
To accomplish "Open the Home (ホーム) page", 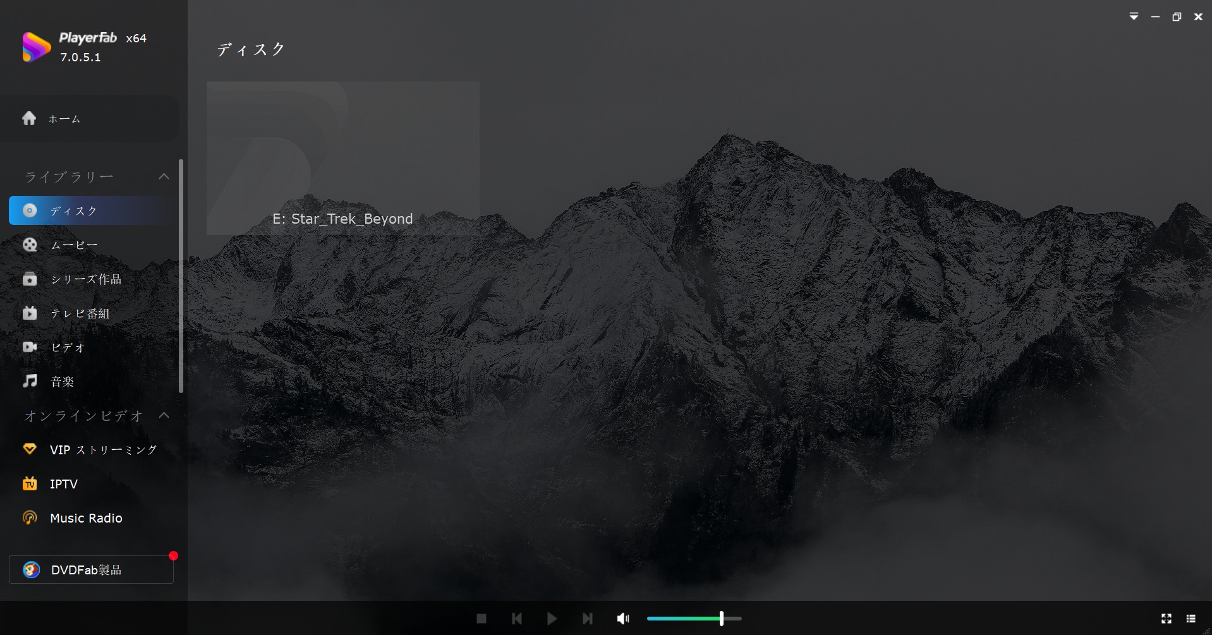I will tap(90, 119).
